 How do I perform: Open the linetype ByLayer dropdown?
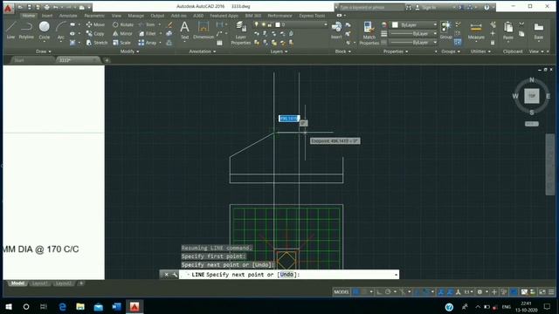(x=413, y=43)
